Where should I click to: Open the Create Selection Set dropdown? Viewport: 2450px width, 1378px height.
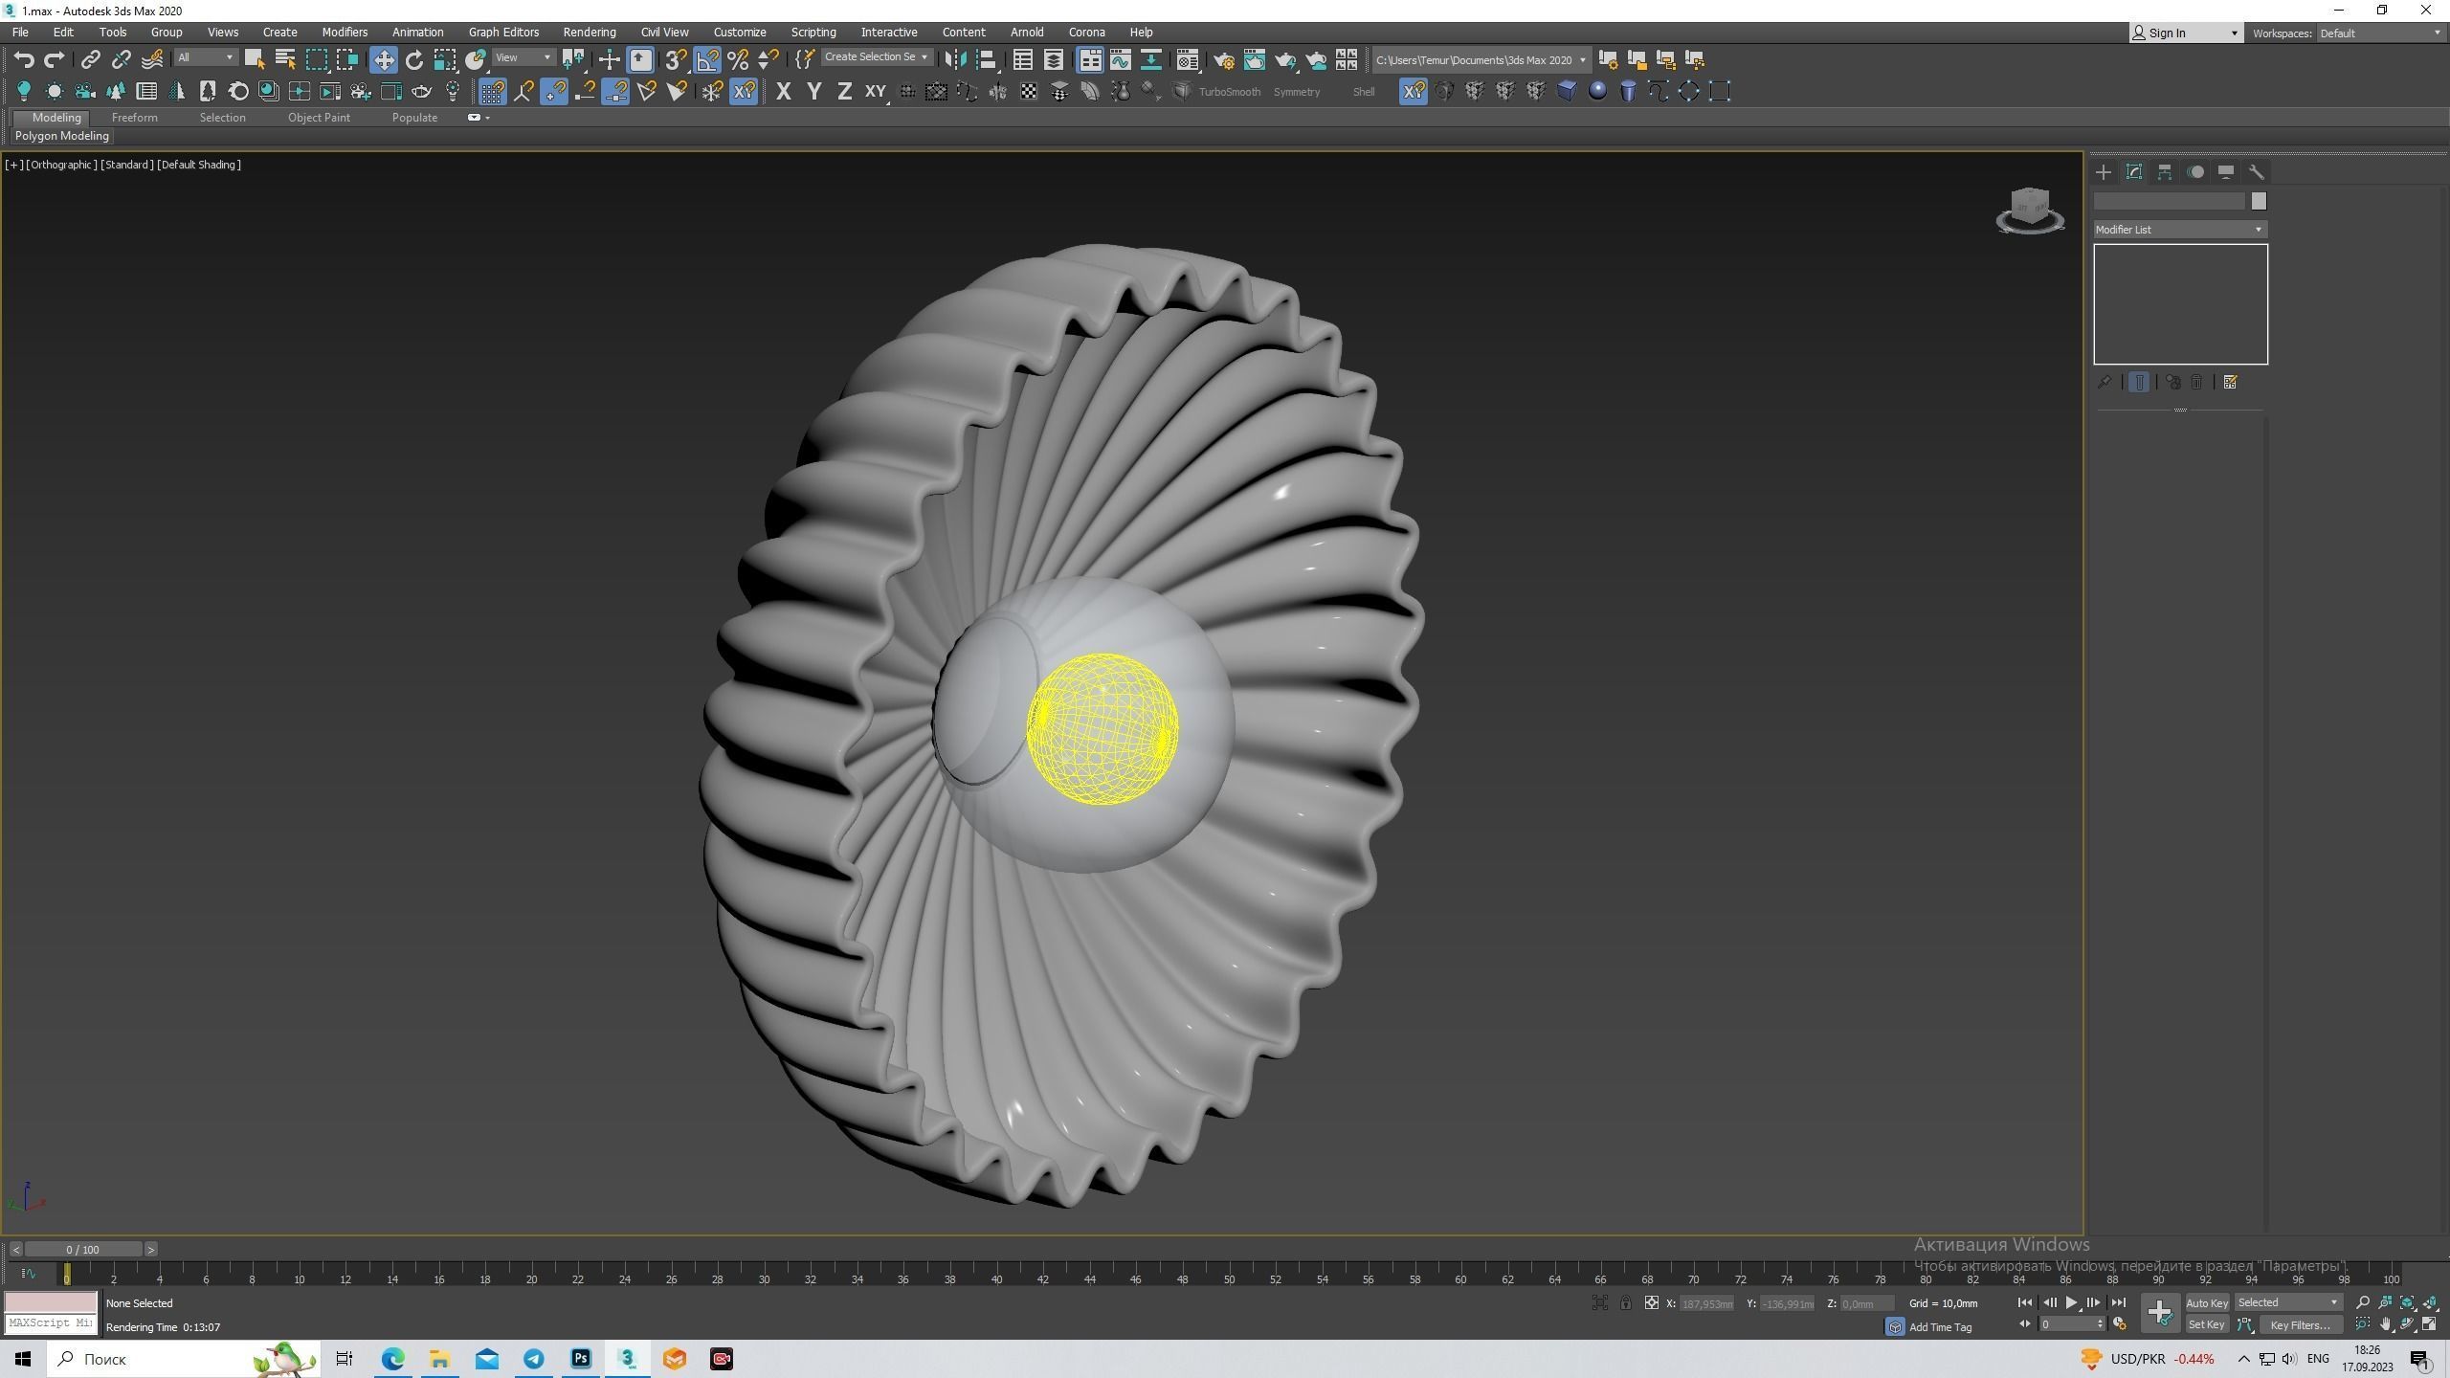pos(876,57)
